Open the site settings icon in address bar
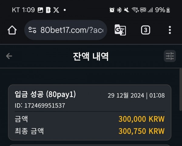This screenshot has height=146, width=182. [x=32, y=30]
